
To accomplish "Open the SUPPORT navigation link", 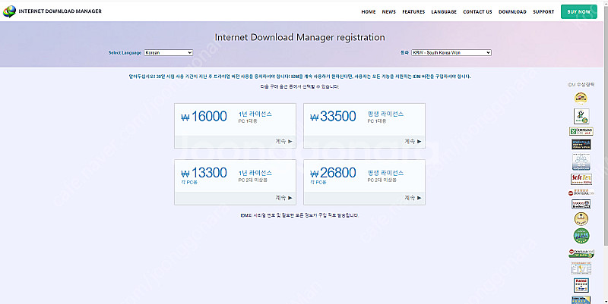I will click(x=543, y=12).
